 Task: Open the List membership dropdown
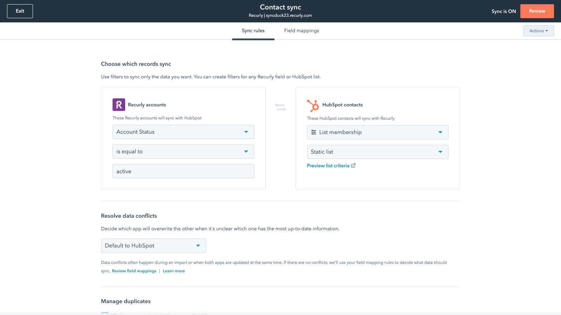(377, 132)
